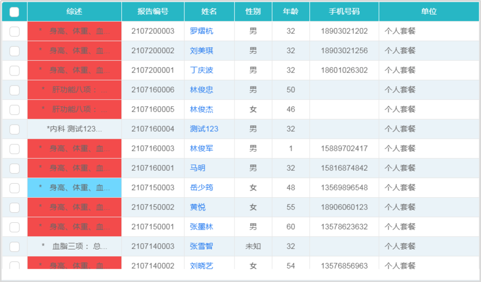The width and height of the screenshot is (481, 282).
Task: Open the patient link 林俊忠
Action: (201, 90)
